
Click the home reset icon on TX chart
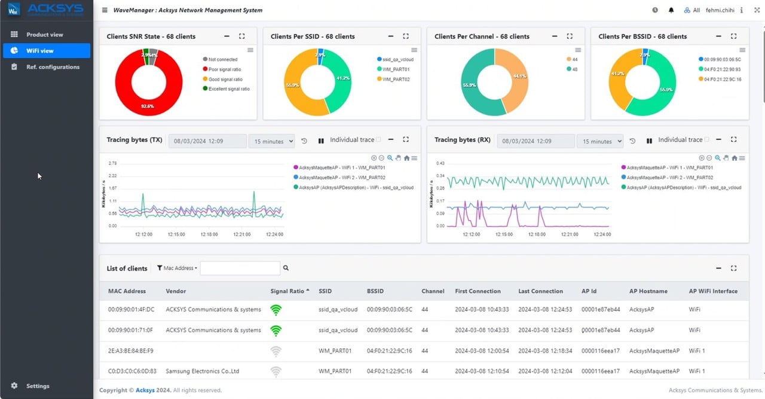406,158
